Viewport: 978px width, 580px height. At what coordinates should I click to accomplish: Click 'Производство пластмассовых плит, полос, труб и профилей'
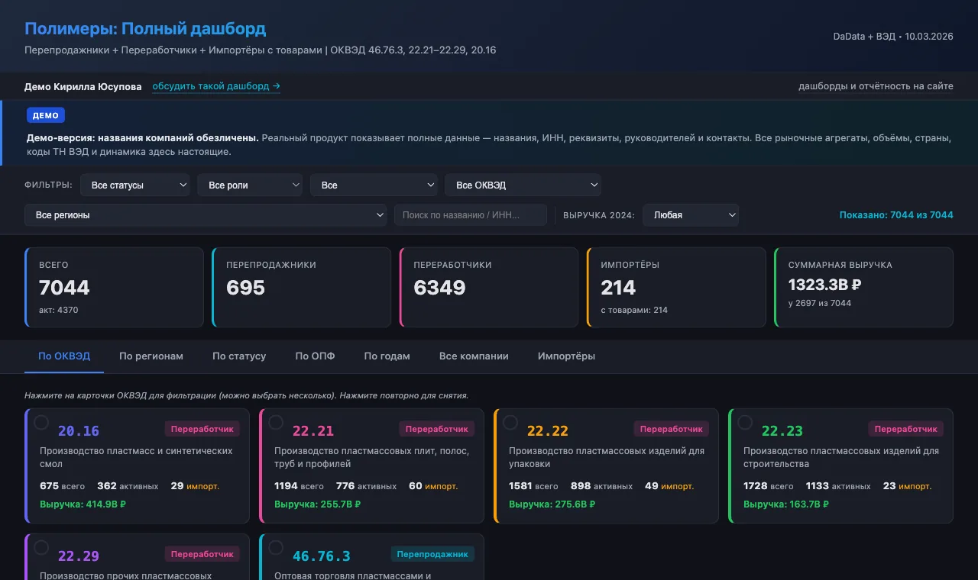(x=372, y=457)
